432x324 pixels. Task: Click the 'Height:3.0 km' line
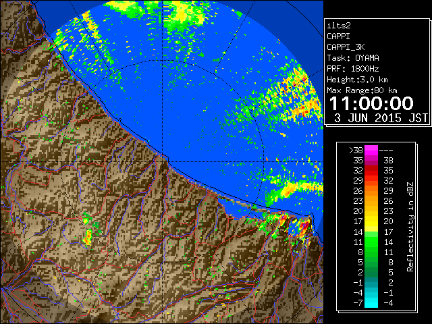357,80
